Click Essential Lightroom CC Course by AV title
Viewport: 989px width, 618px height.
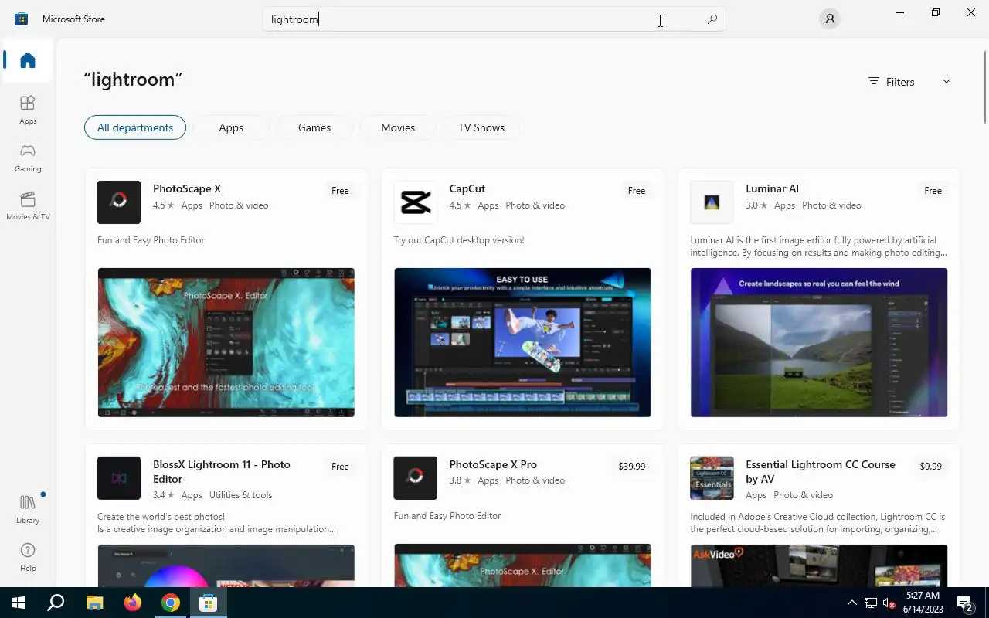click(x=821, y=471)
